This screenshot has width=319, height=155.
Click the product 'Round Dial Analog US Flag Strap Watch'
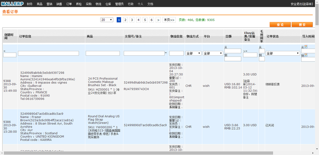coord(104,120)
